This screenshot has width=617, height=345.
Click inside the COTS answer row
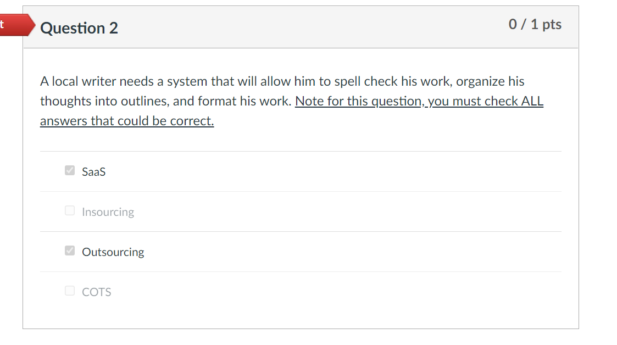tap(301, 291)
